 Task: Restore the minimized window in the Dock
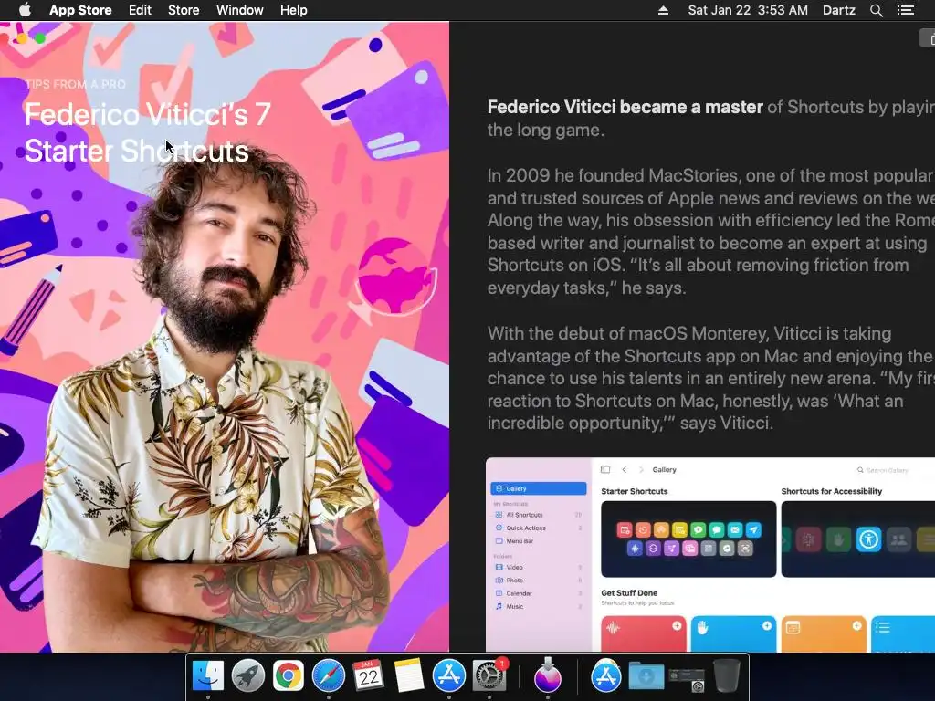pos(687,679)
